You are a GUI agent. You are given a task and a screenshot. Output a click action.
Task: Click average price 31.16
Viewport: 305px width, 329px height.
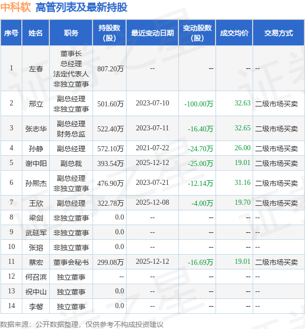click(242, 182)
